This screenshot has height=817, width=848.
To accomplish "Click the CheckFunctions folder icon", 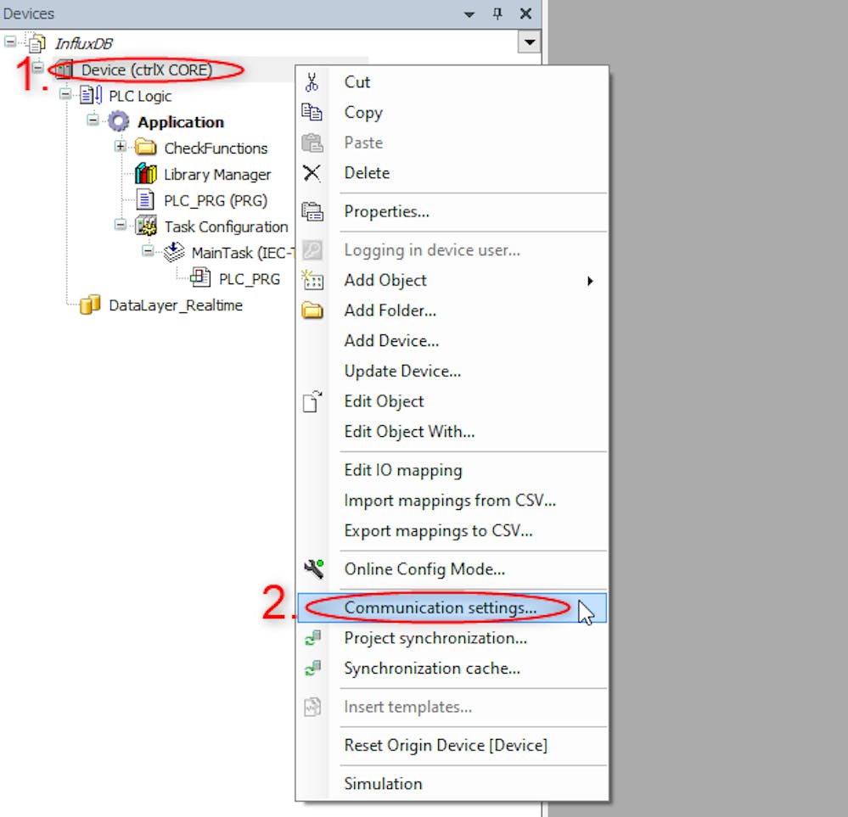I will [x=145, y=147].
